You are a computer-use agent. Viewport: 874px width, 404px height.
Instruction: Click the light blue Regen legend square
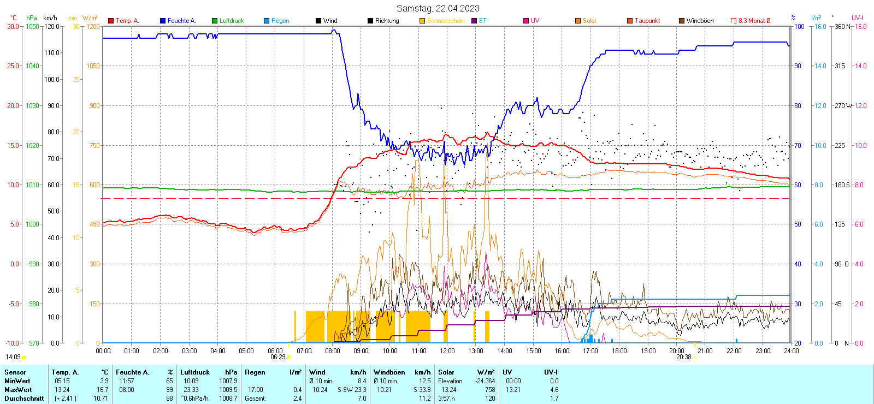coord(267,21)
